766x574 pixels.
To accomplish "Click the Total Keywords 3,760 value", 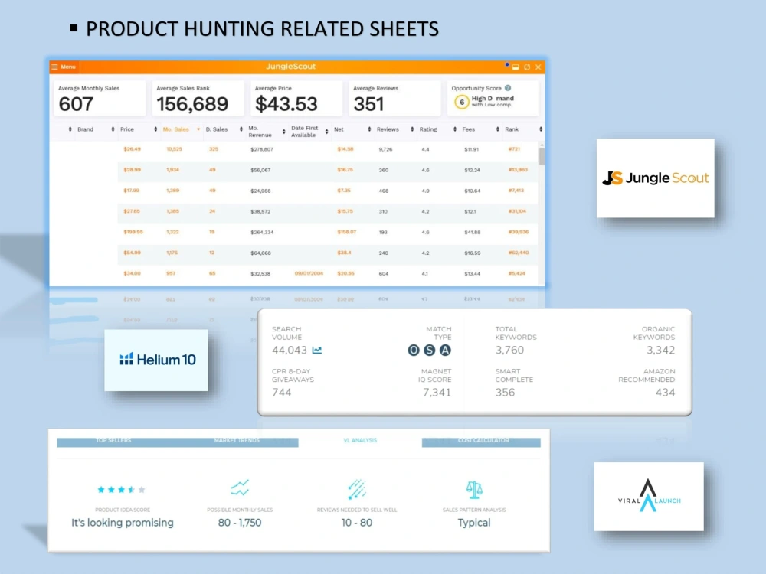I will click(509, 350).
